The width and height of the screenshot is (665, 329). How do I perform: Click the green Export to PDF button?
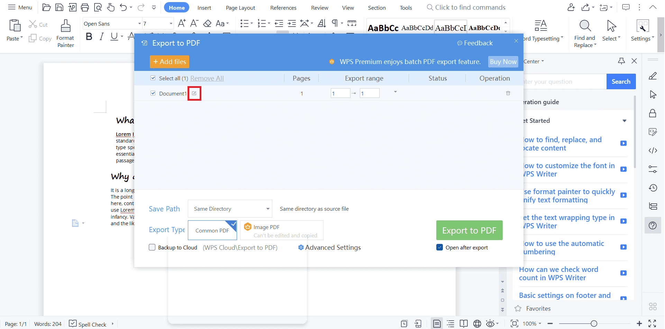469,230
